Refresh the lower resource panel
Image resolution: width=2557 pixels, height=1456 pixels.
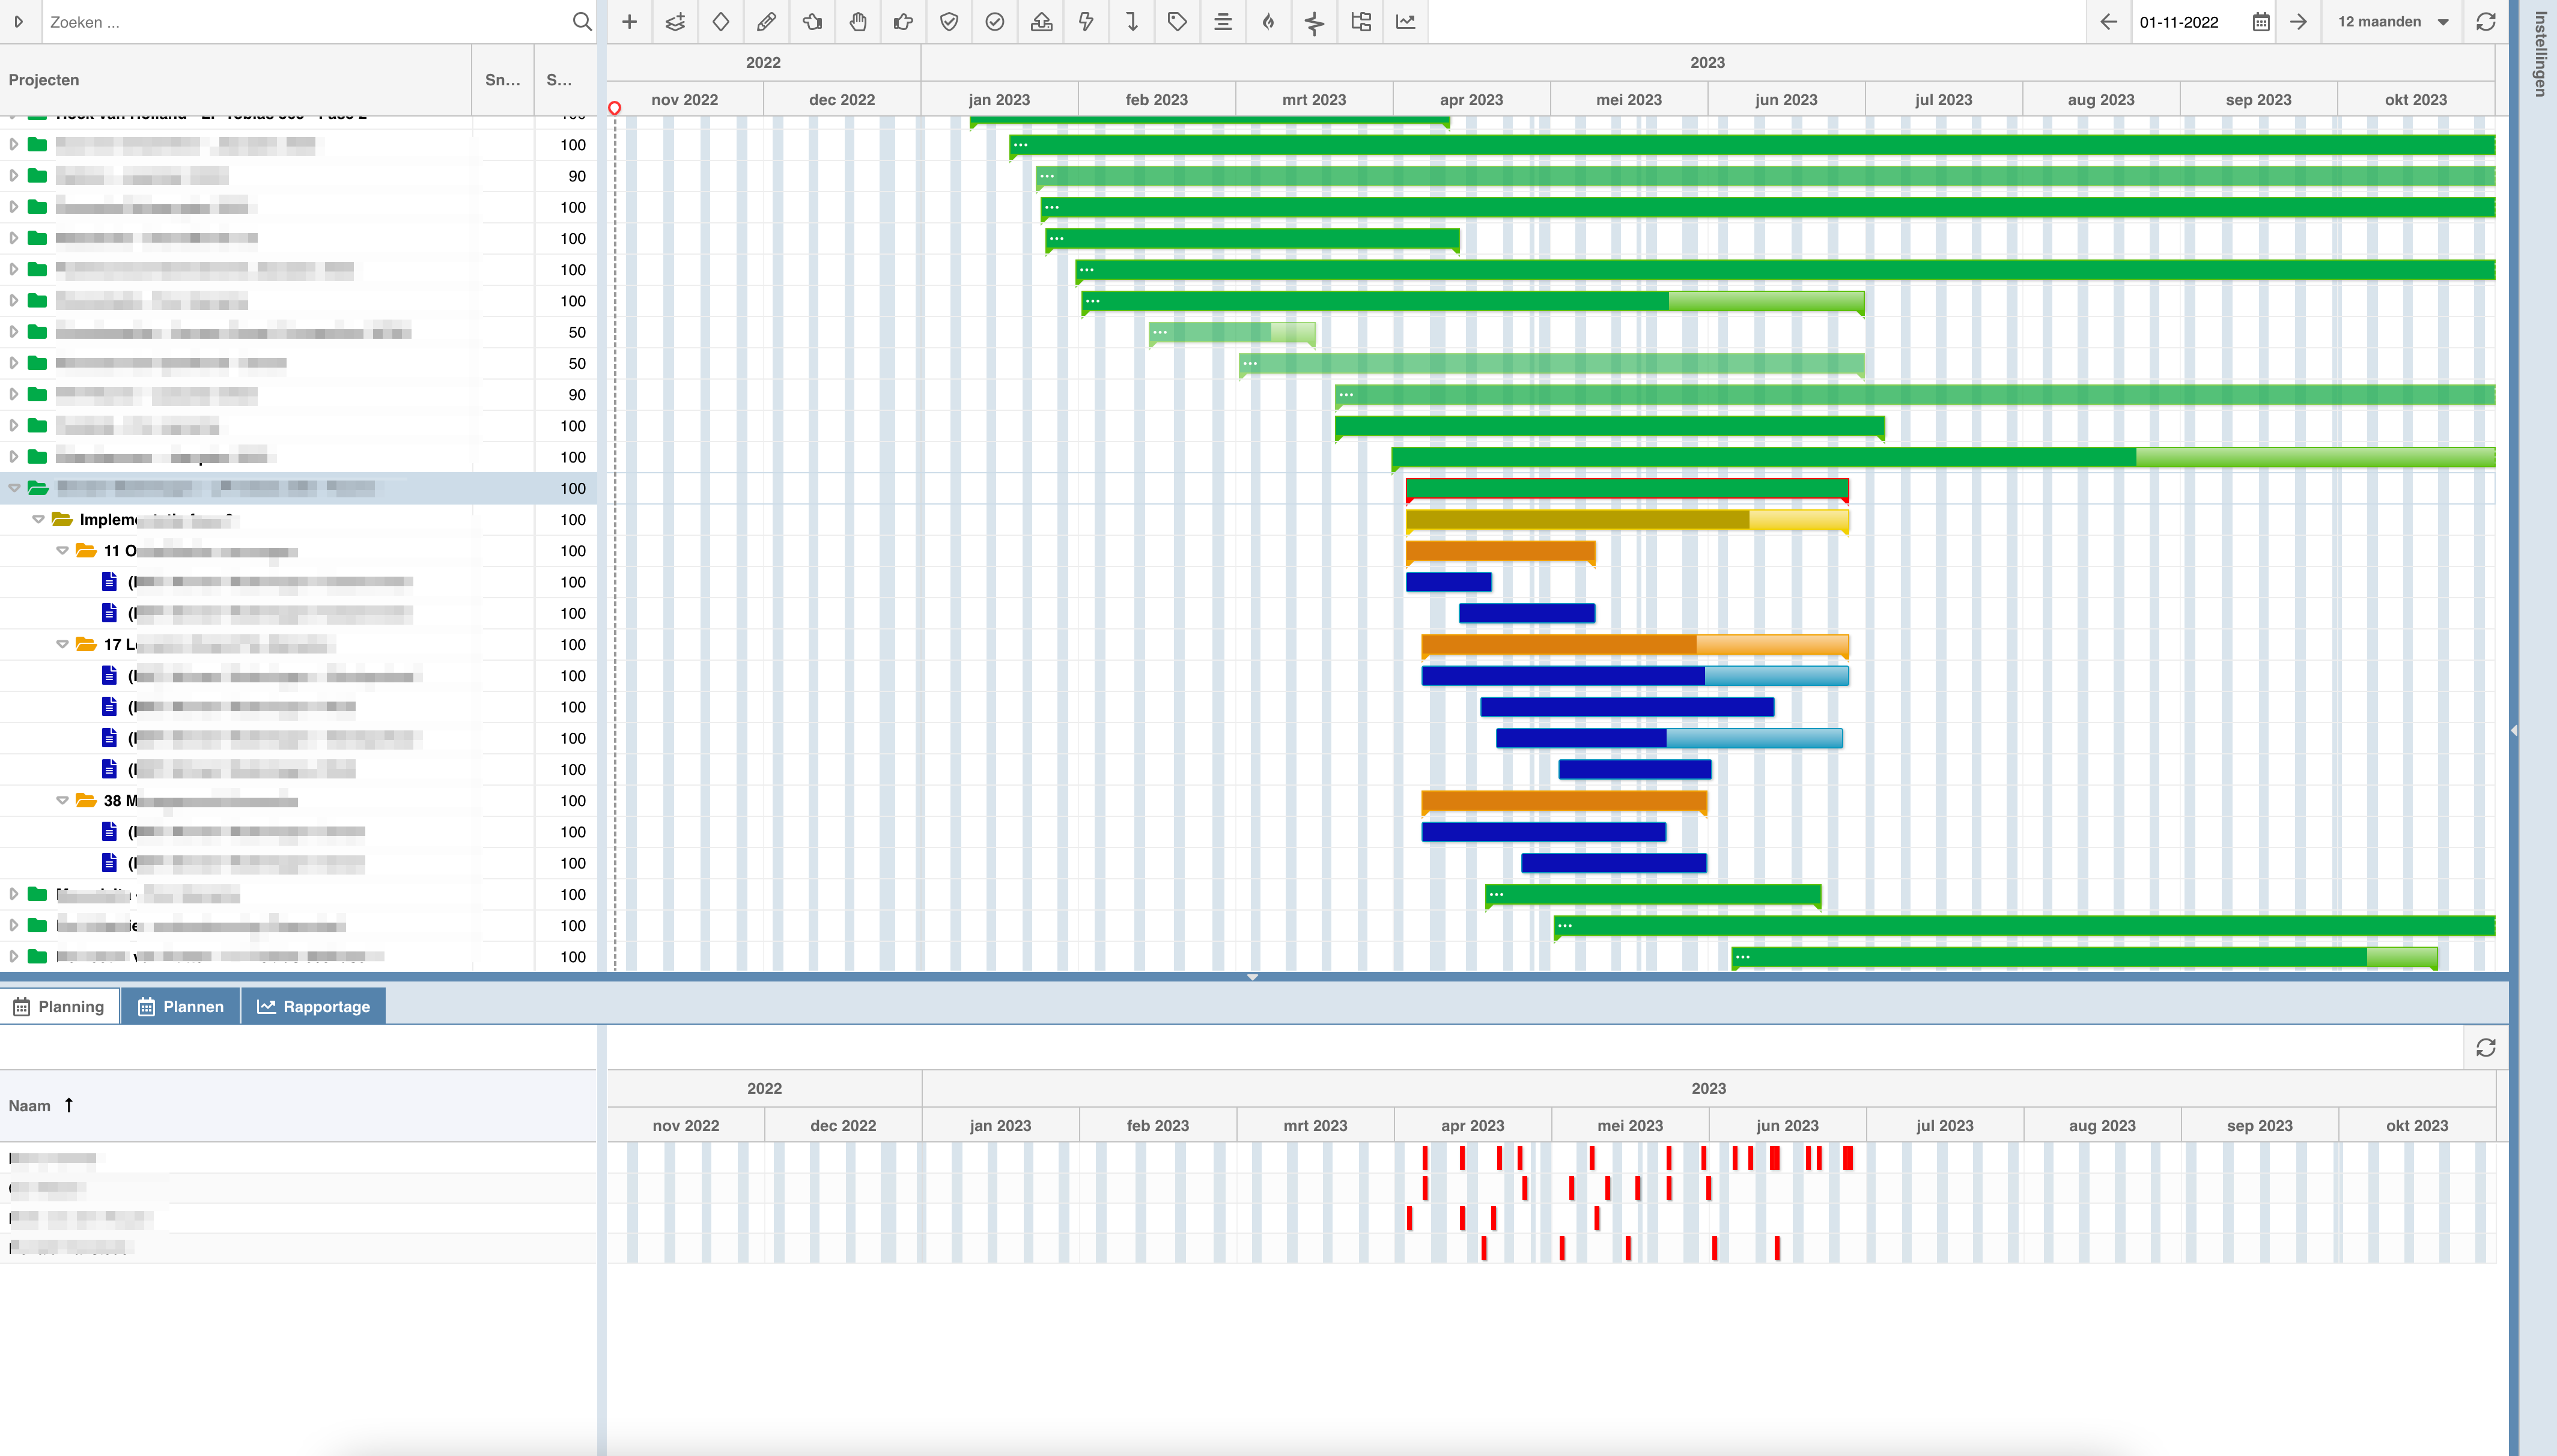click(2486, 1047)
